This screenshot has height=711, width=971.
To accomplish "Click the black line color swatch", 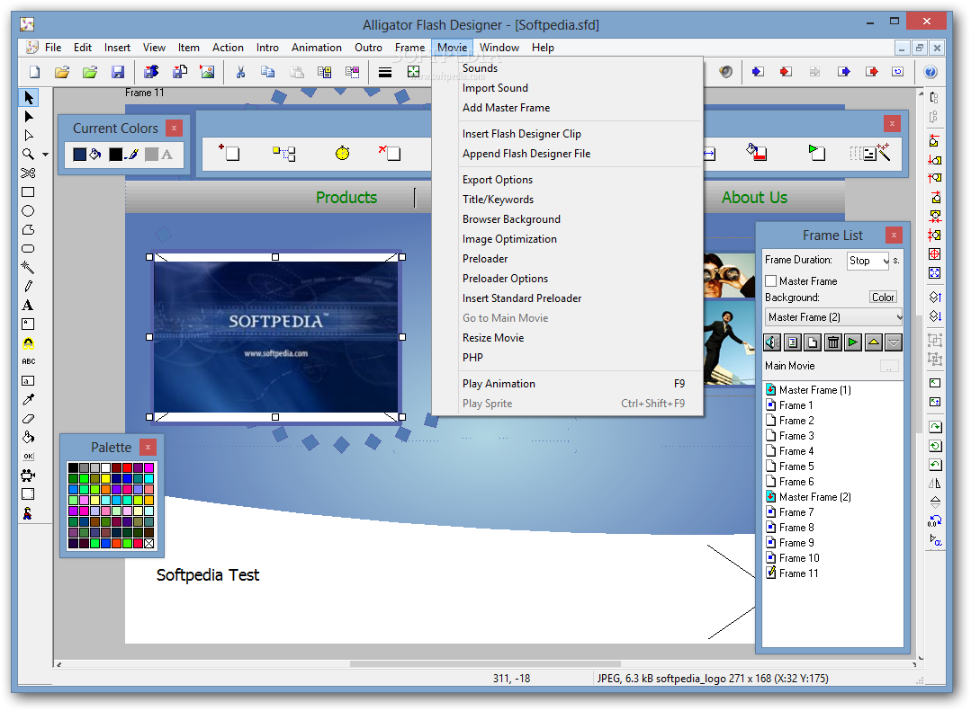I will pos(115,154).
